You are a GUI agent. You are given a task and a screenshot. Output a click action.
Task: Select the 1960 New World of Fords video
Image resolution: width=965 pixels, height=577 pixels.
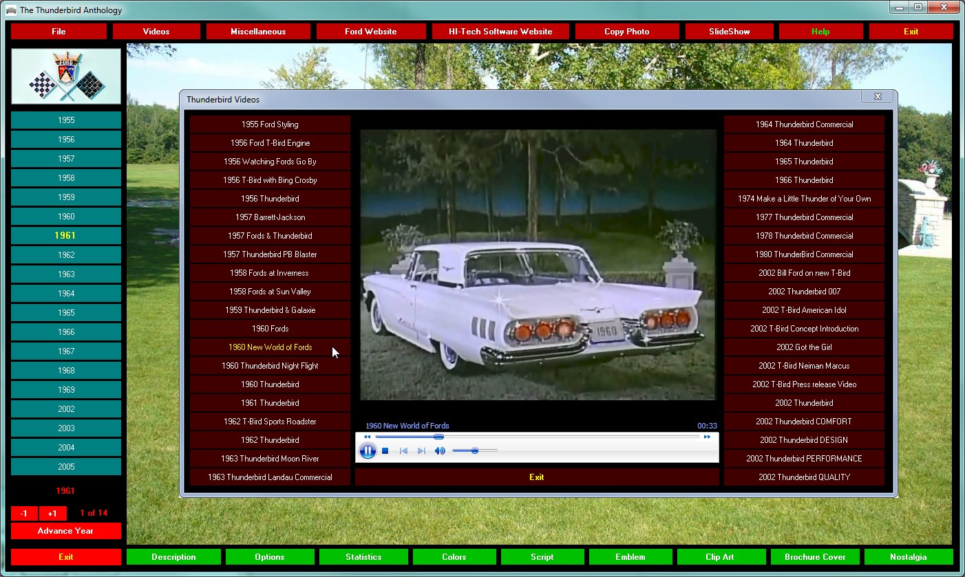click(270, 347)
